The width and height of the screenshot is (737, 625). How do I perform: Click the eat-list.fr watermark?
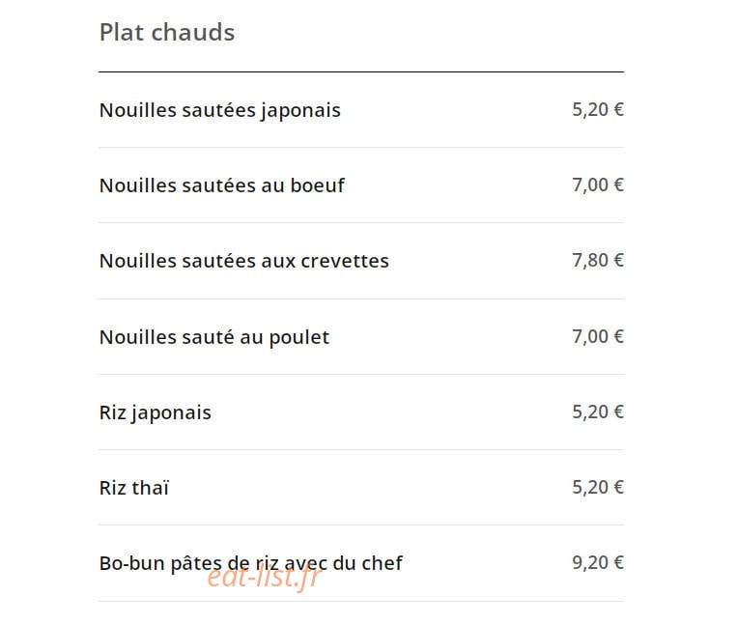(x=264, y=578)
